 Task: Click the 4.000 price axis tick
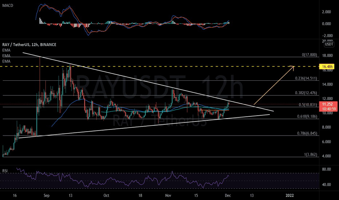327,156
